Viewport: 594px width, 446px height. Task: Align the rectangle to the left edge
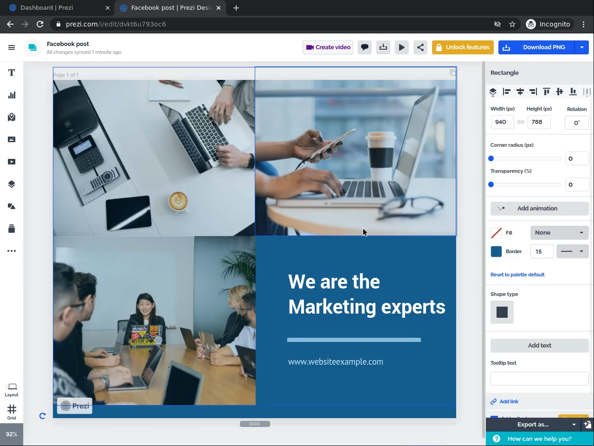507,92
